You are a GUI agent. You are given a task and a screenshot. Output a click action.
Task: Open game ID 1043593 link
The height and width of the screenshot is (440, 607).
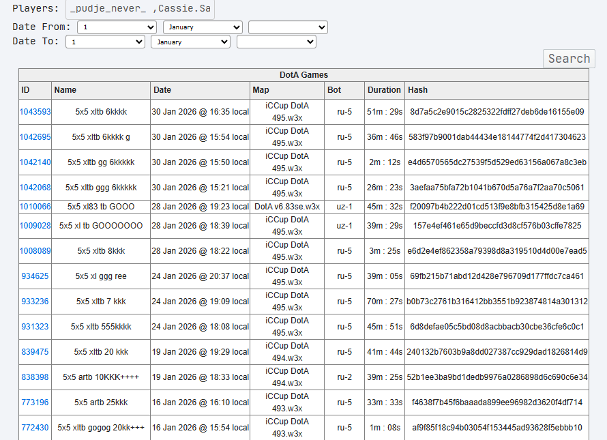pyautogui.click(x=35, y=112)
